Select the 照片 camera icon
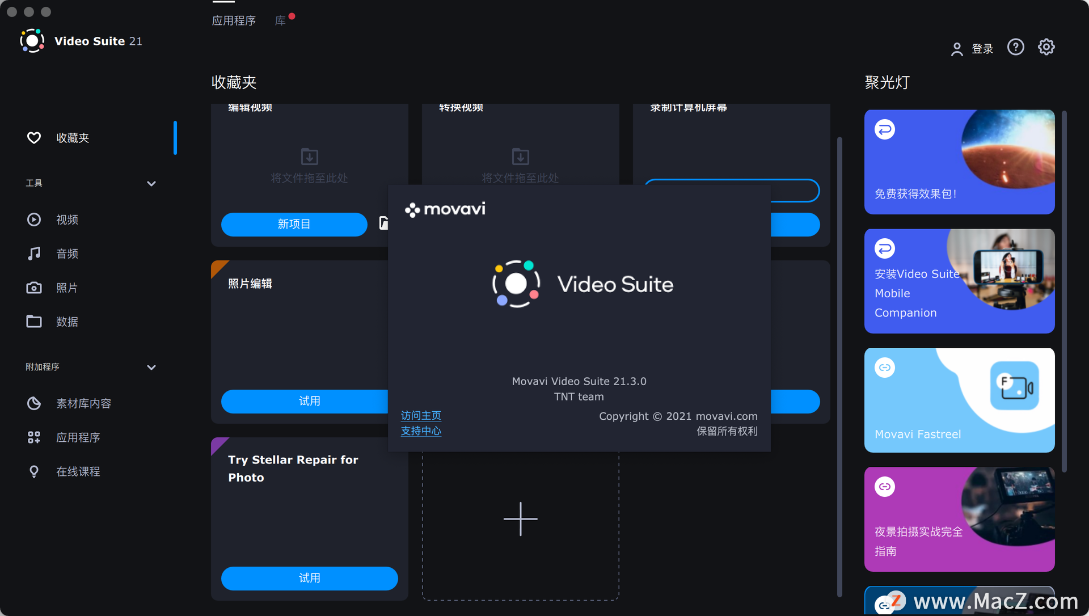 point(34,288)
